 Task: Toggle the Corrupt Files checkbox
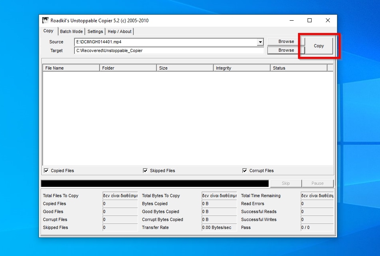(x=245, y=171)
